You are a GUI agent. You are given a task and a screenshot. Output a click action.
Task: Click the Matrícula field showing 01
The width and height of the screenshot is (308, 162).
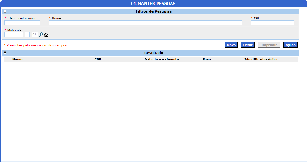tap(35, 35)
